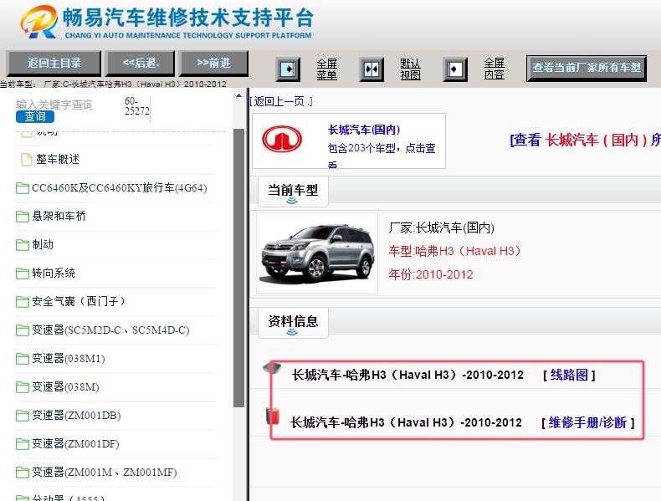This screenshot has width=661, height=501.
Task: Select the 资料信息 tab
Action: [x=293, y=323]
